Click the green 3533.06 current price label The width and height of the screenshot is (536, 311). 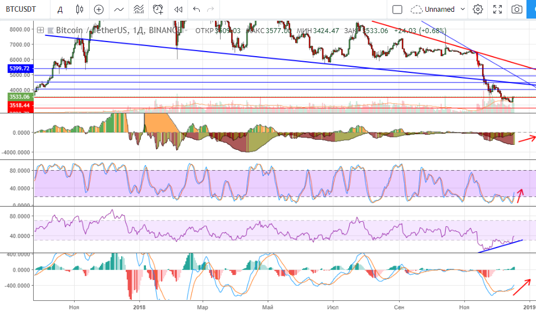tap(19, 97)
